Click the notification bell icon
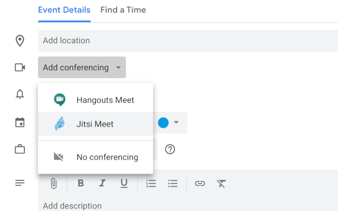The height and width of the screenshot is (211, 338). tap(20, 94)
